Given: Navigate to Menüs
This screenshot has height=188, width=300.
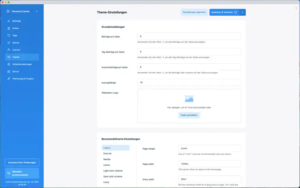Looking at the screenshot, I should [22, 43].
